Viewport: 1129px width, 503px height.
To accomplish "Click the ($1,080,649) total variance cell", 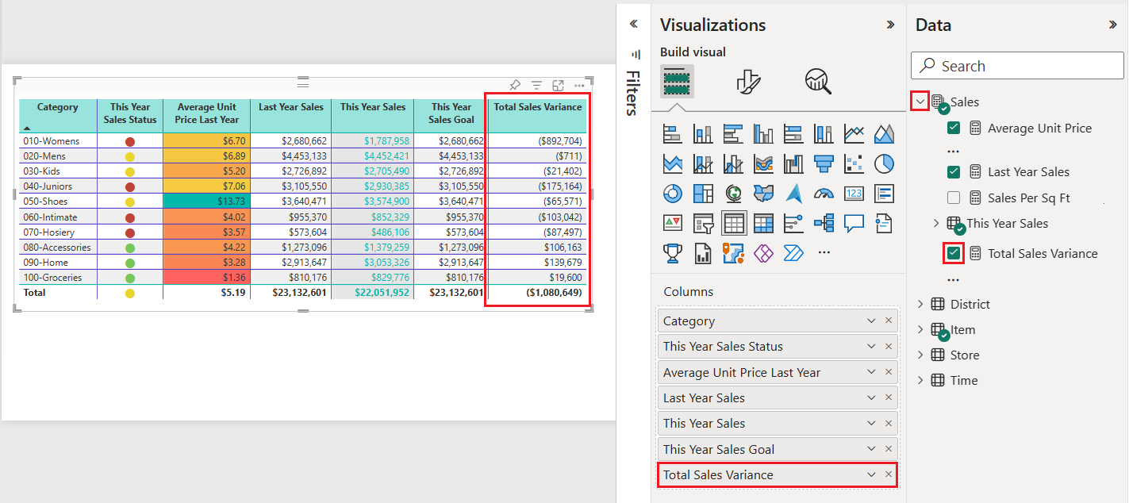I will coord(537,293).
